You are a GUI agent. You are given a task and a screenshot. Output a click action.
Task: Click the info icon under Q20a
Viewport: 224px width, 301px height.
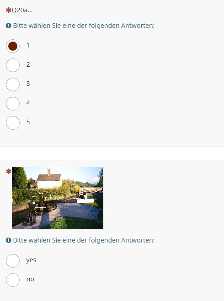tap(8, 26)
